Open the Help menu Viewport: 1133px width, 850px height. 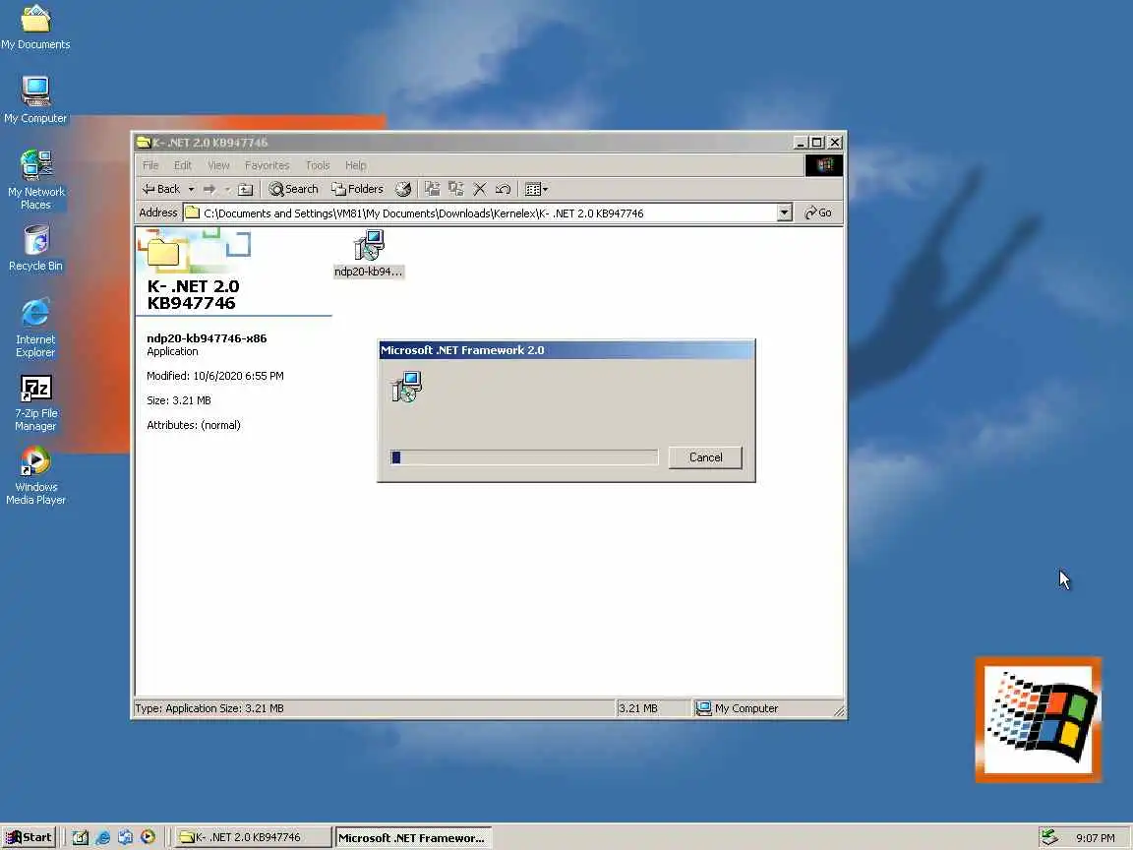pos(355,165)
